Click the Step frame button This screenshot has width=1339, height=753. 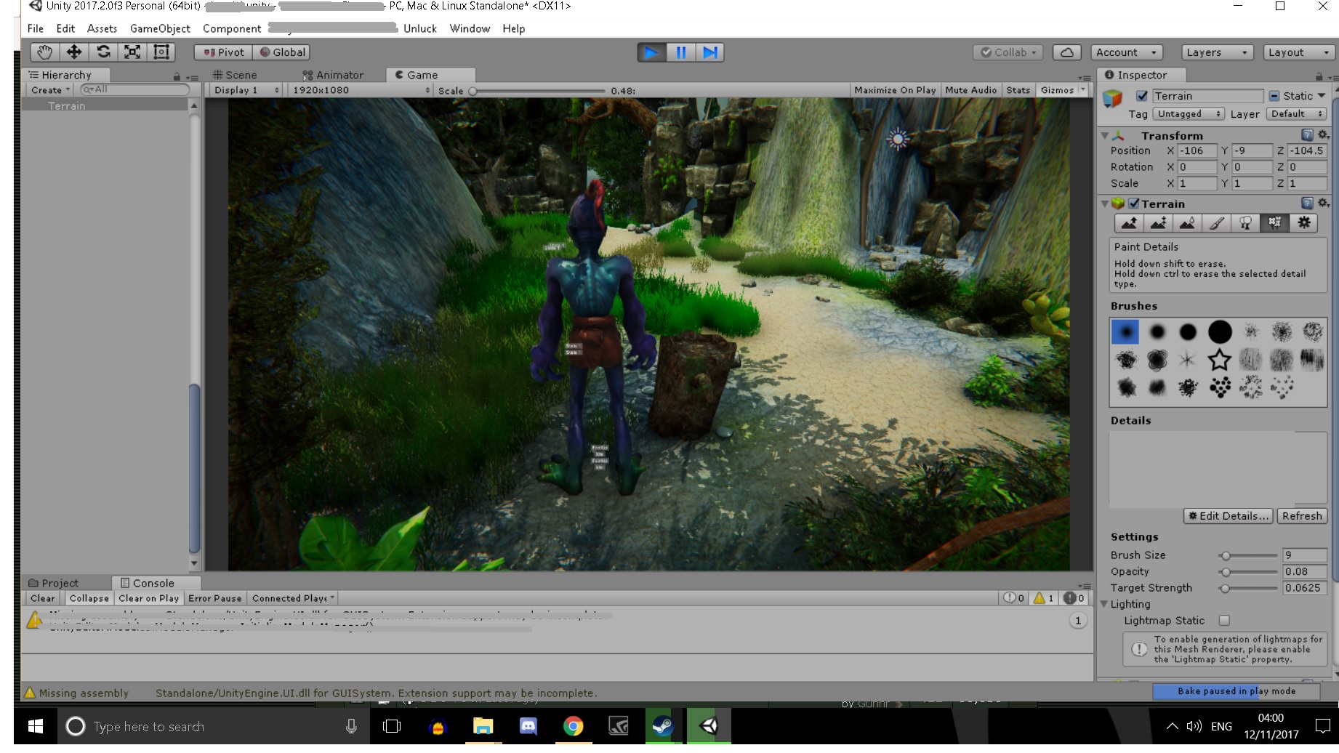[709, 52]
